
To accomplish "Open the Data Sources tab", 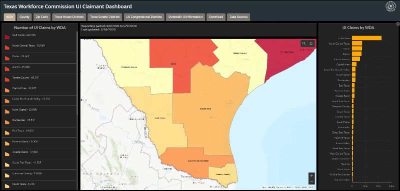I will 238,17.
